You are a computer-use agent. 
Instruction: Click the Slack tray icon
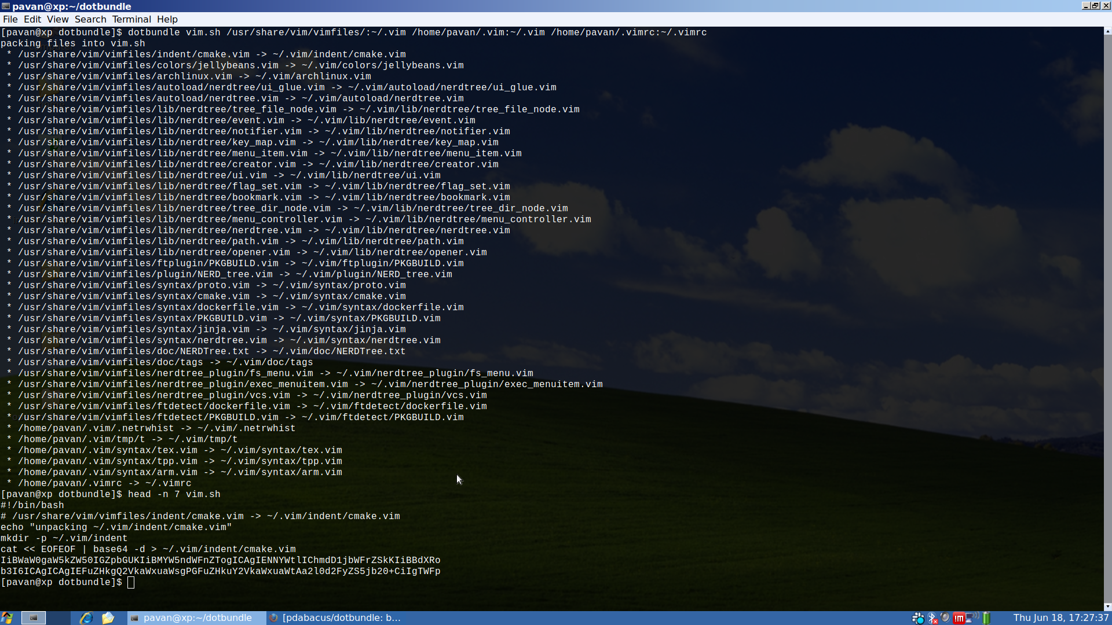click(918, 618)
